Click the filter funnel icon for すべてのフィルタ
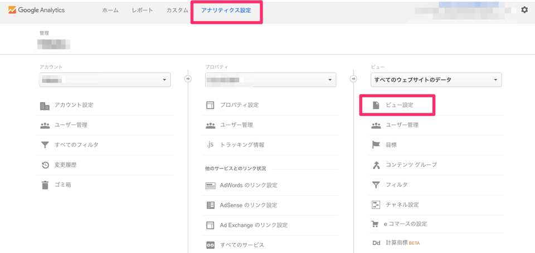This screenshot has height=253, width=535. pyautogui.click(x=45, y=145)
